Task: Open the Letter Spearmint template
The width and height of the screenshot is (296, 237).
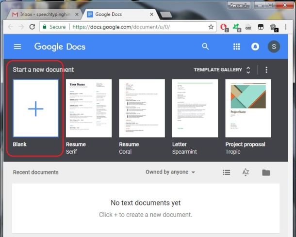Action: 195,108
